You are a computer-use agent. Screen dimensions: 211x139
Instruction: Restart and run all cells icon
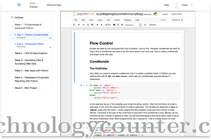pyautogui.click(x=122, y=25)
